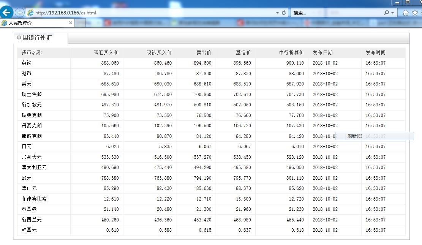Select the 泰国铢 currency row name
Viewport: 422px width, 245px height.
(x=29, y=209)
